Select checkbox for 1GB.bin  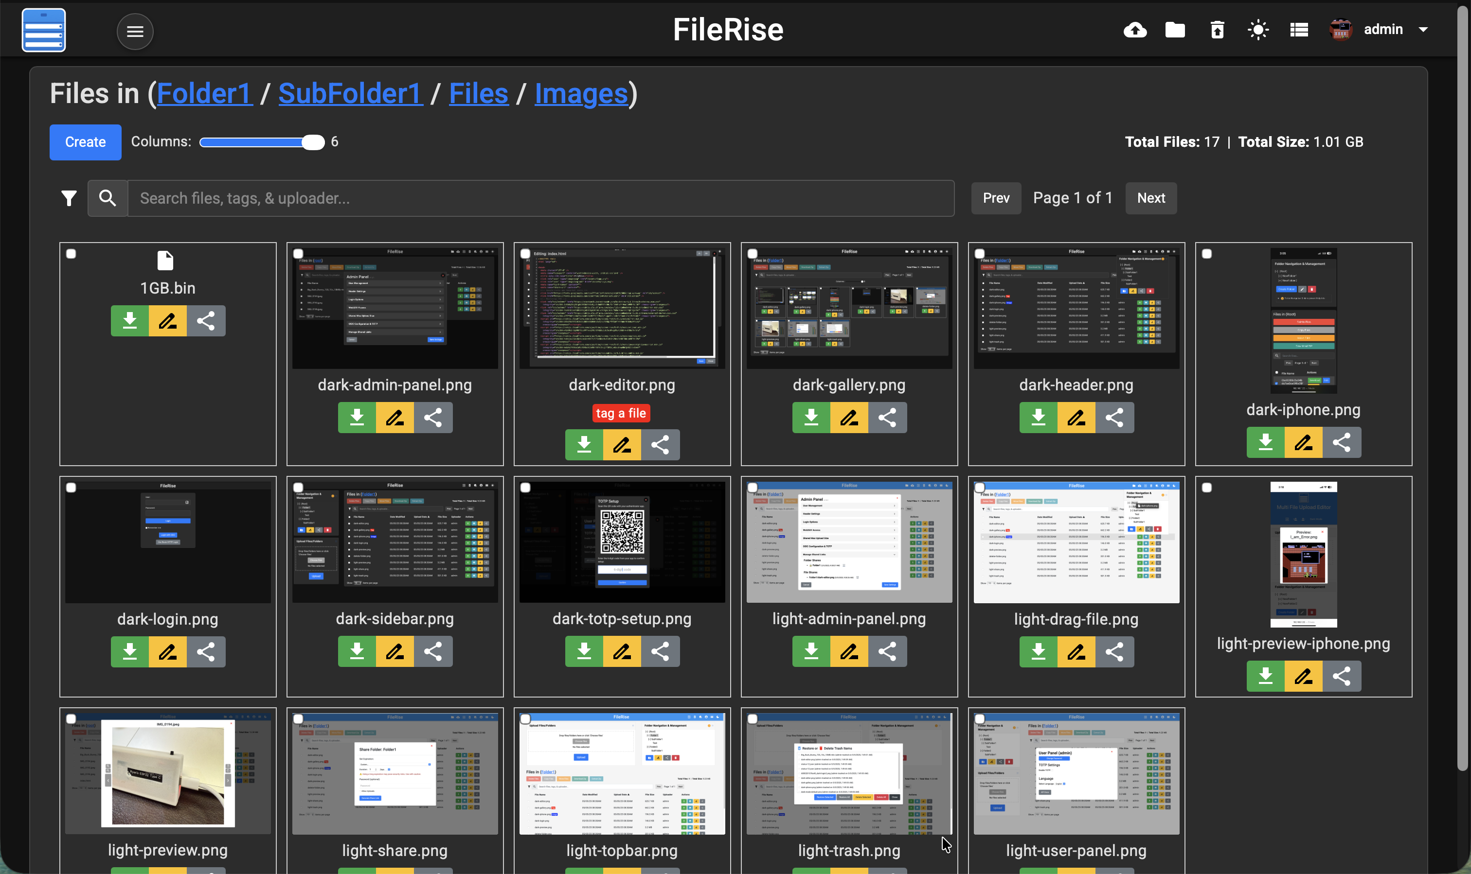coord(72,254)
